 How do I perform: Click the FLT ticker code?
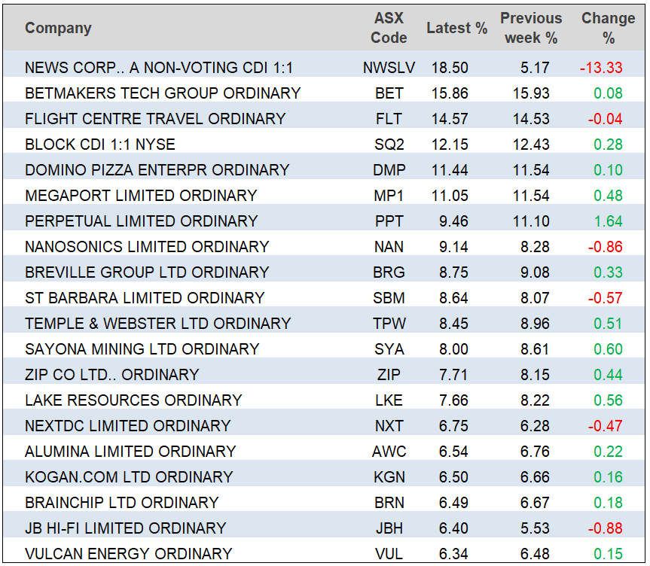389,119
